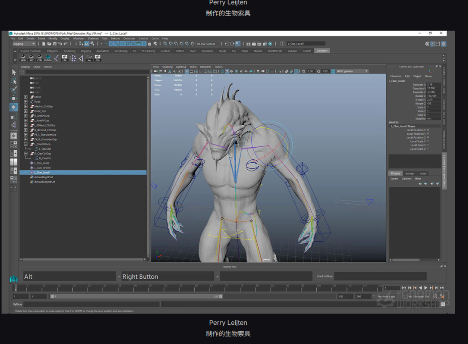Expand the Mesh node in Outliner

(x=26, y=97)
